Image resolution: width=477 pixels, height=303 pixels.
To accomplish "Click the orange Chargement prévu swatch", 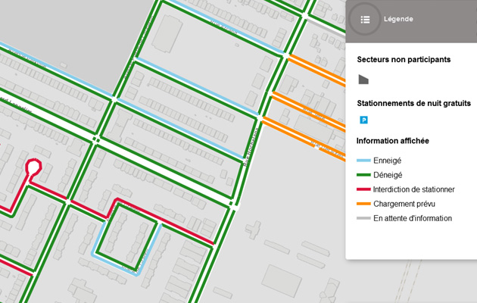I will (363, 204).
